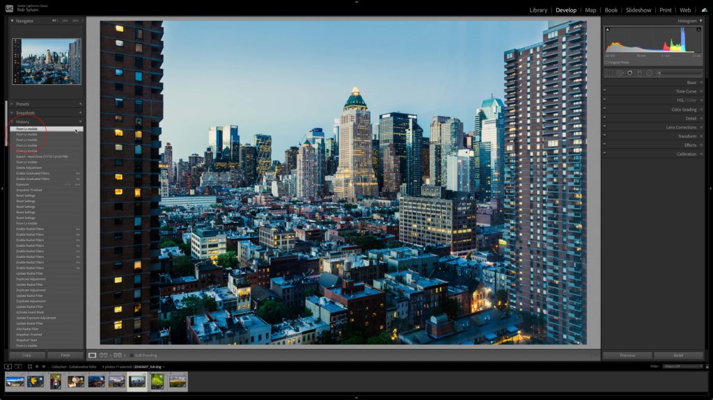The image size is (713, 400).
Task: Toggle Calibration panel switch
Action: pos(604,154)
